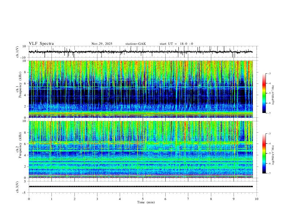Click the ch.1 'Frequency (kHz)' axis label
Screen dimensions: 289x223
[20, 84]
